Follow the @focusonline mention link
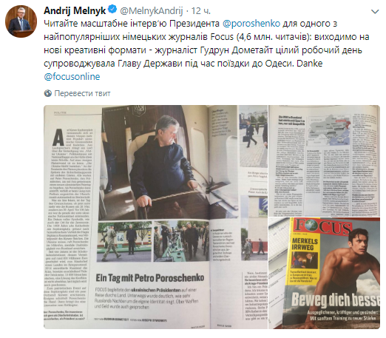Viewport: 386px width, 338px height. coord(72,77)
